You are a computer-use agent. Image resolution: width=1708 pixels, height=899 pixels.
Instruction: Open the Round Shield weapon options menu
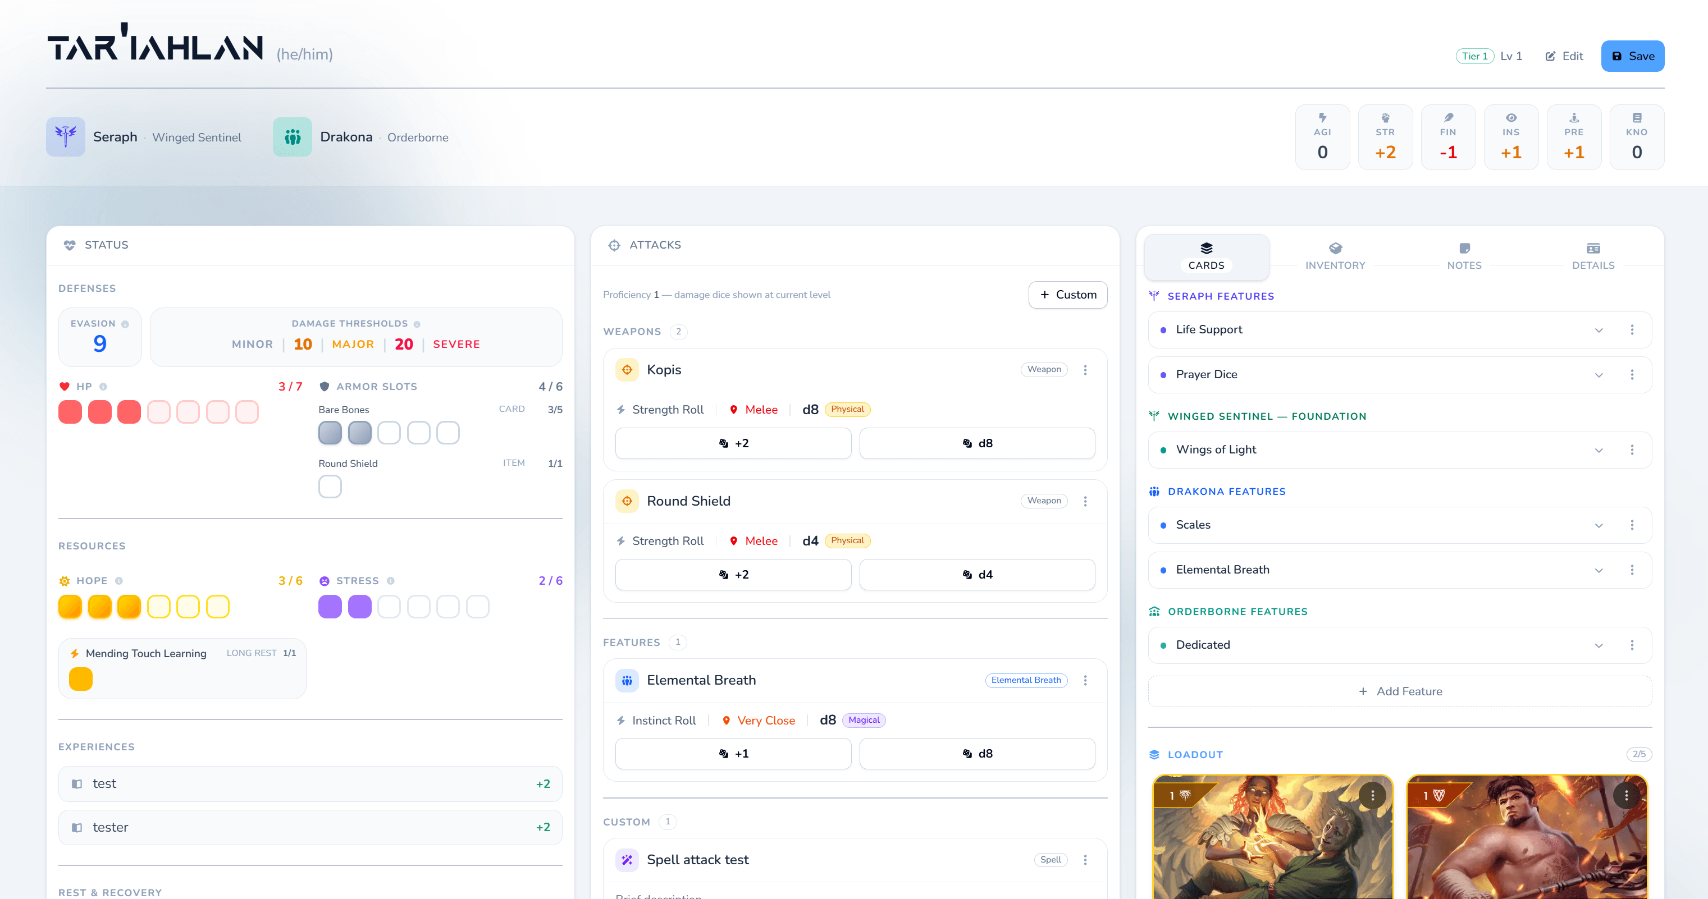pyautogui.click(x=1085, y=501)
